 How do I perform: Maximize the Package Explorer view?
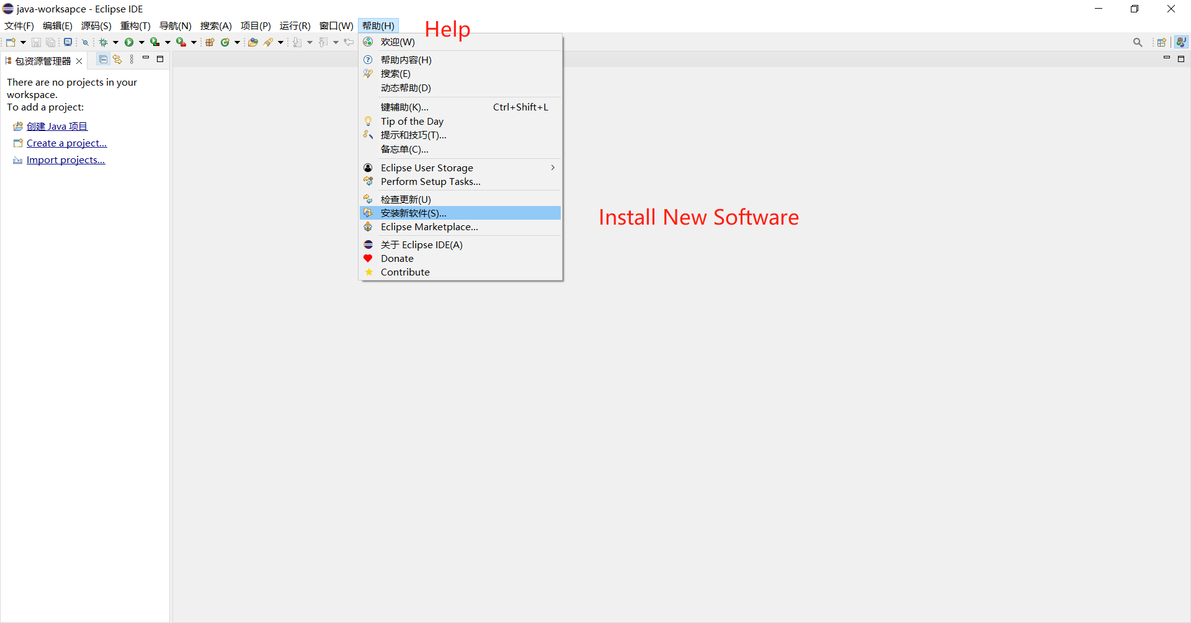pyautogui.click(x=160, y=59)
